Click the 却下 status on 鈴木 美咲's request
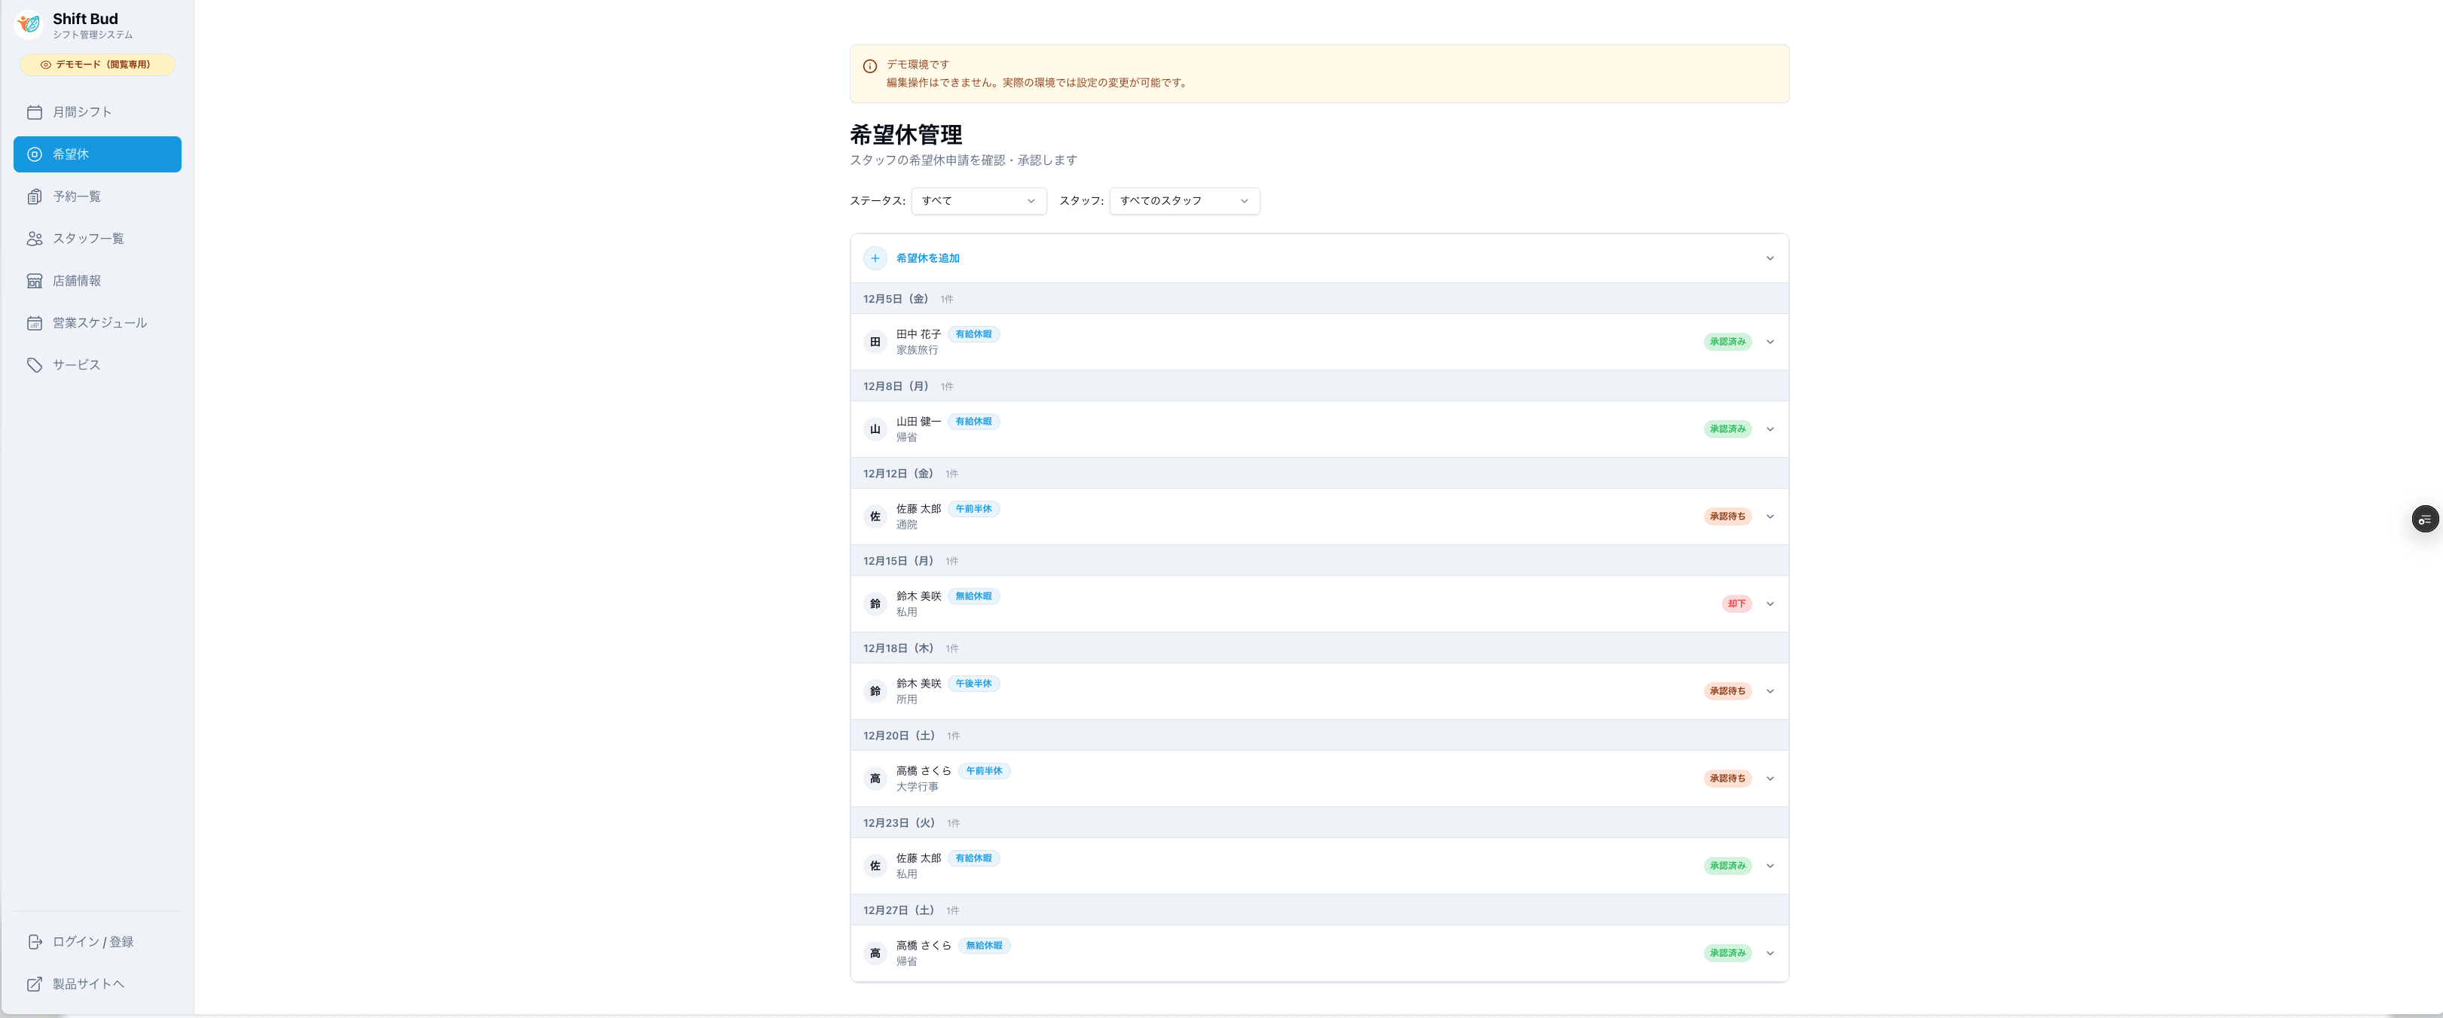Screen dimensions: 2443x1018 1736,603
